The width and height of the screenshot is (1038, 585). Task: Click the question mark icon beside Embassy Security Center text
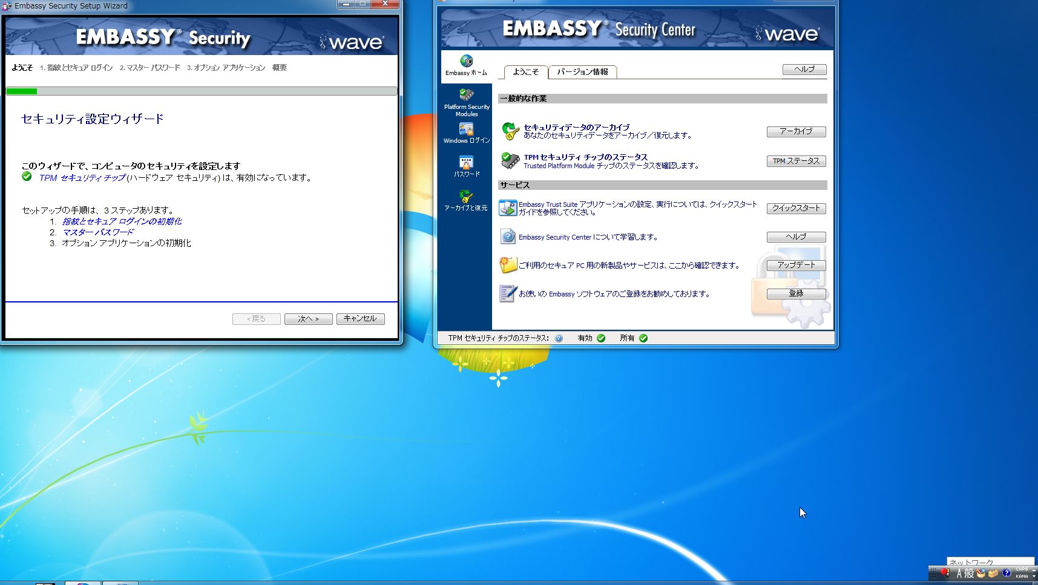508,237
